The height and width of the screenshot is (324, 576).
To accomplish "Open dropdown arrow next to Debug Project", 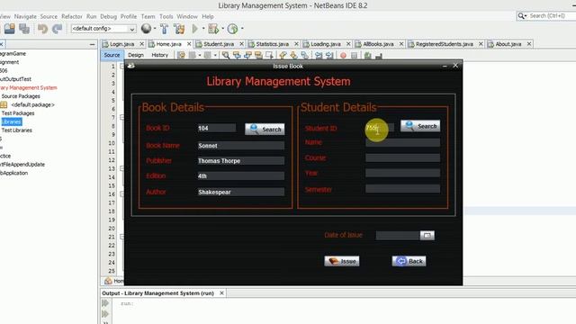I will (x=222, y=28).
